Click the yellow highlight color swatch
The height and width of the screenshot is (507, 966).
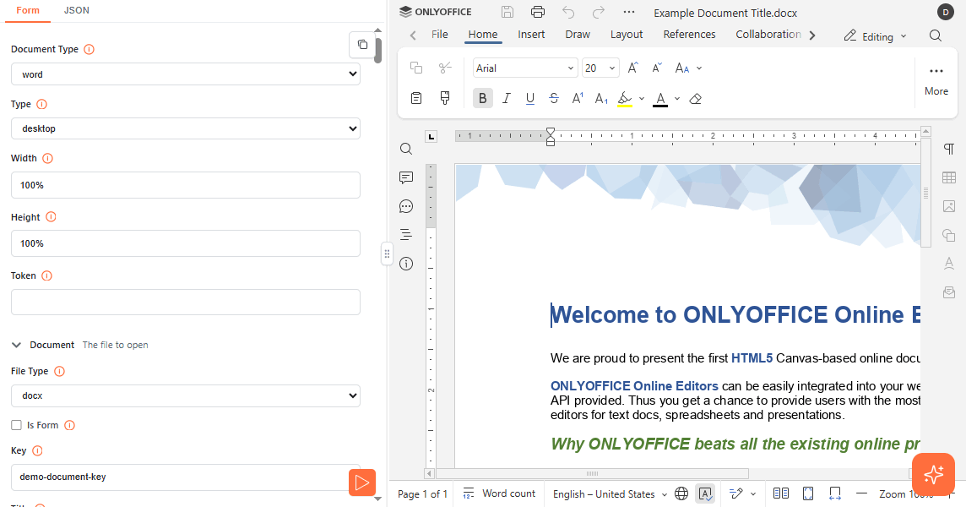pyautogui.click(x=625, y=99)
